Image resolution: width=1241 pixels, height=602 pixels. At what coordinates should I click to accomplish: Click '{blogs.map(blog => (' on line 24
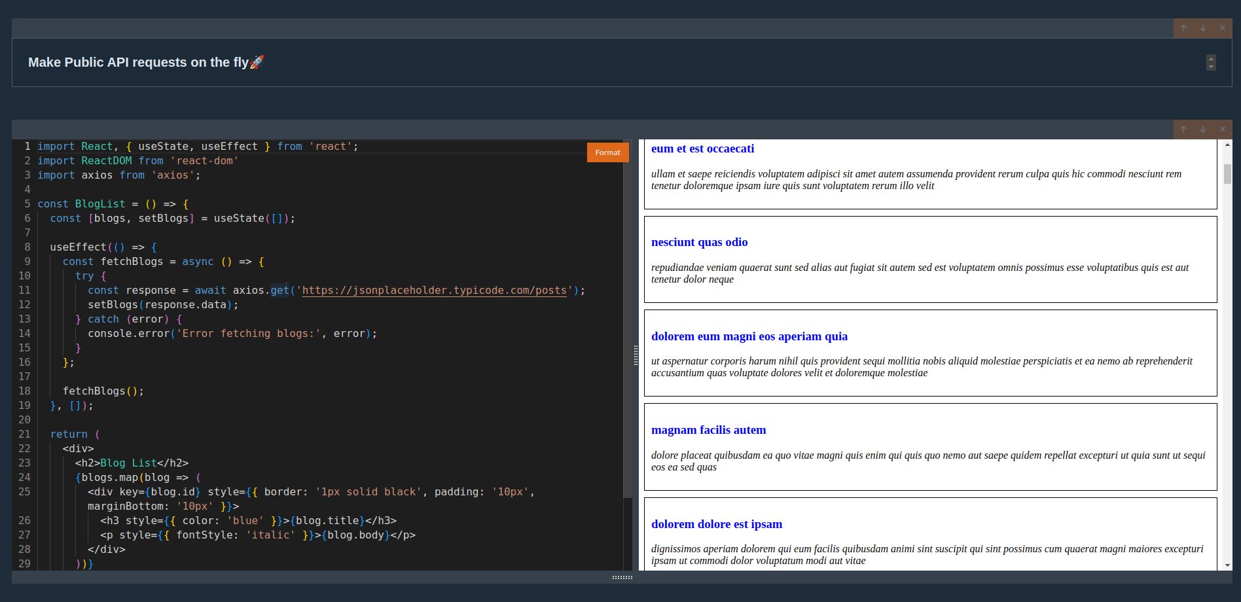pyautogui.click(x=138, y=478)
